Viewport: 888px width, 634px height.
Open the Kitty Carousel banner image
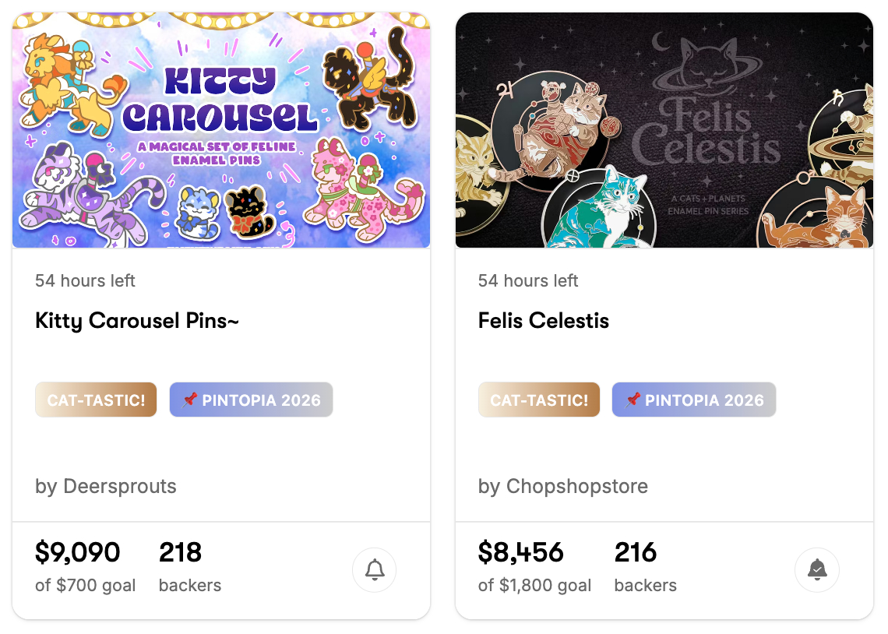coord(221,130)
